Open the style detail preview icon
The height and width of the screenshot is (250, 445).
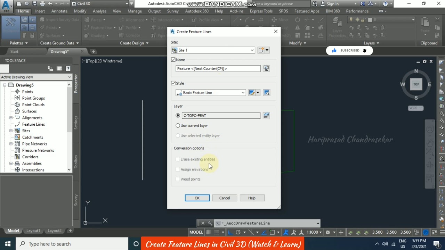[x=266, y=93]
